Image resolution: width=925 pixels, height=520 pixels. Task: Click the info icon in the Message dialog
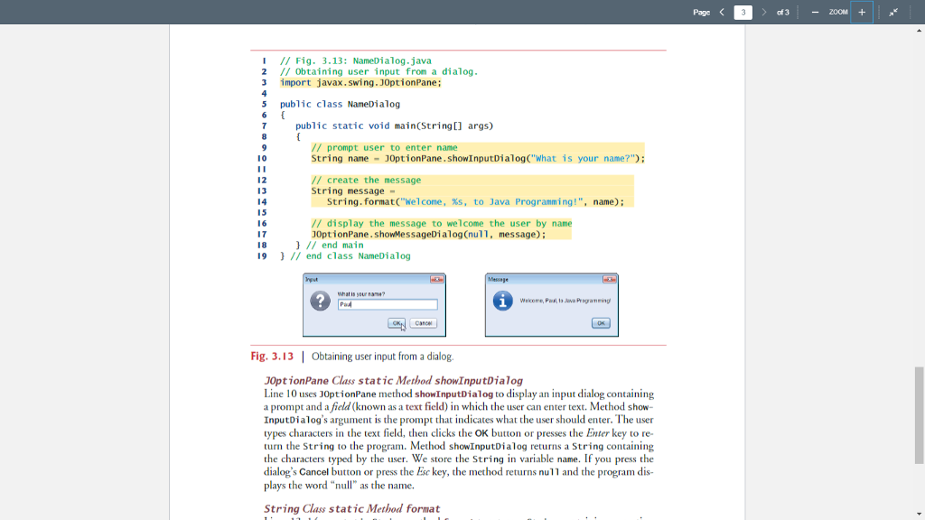[502, 302]
